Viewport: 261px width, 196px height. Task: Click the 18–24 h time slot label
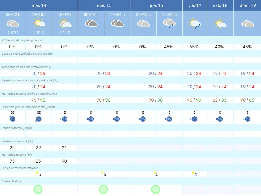[x=65, y=14]
